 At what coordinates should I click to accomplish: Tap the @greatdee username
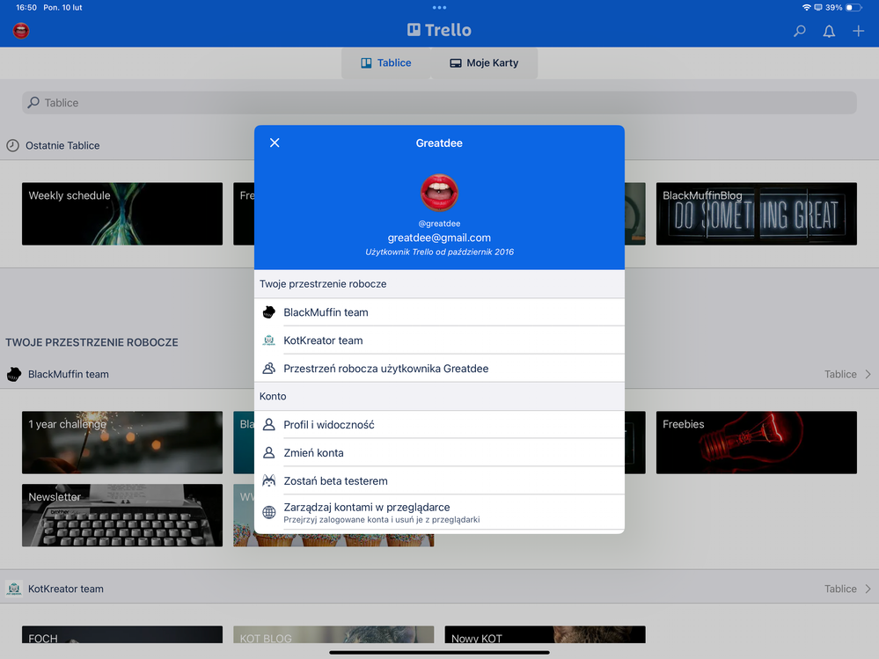click(440, 223)
